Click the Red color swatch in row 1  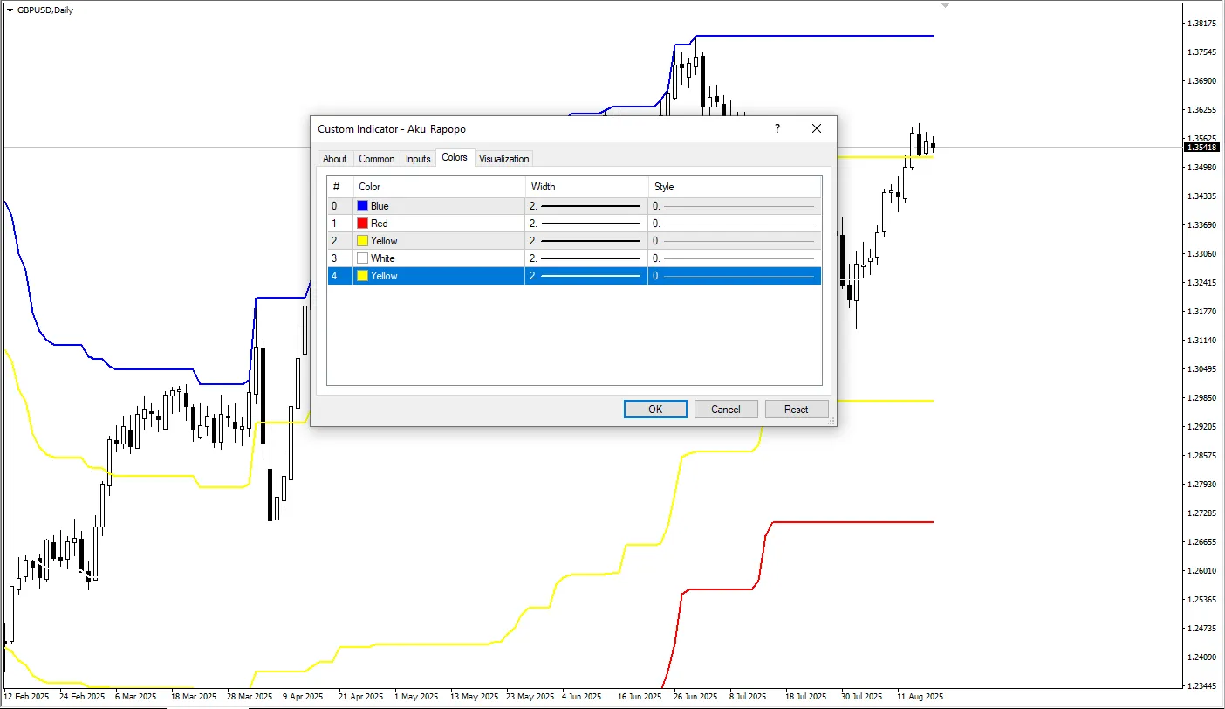click(362, 224)
